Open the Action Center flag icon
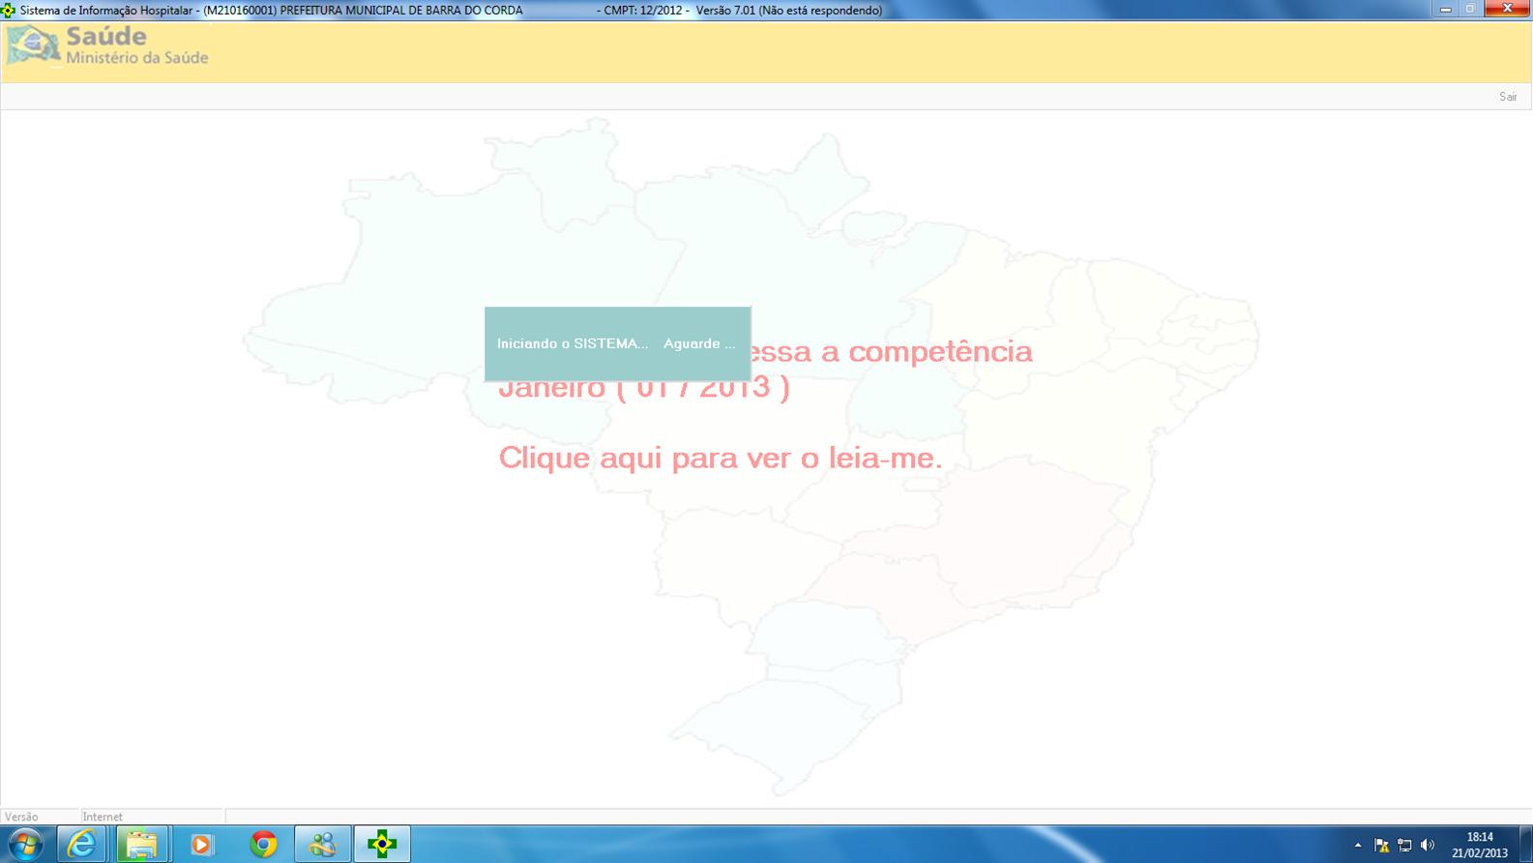Viewport: 1533px width, 863px height. point(1381,845)
